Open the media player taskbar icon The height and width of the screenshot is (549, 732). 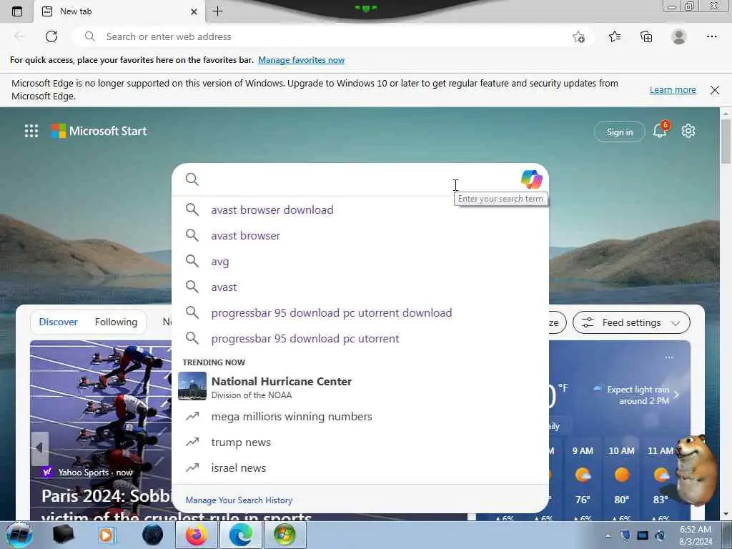click(x=106, y=535)
